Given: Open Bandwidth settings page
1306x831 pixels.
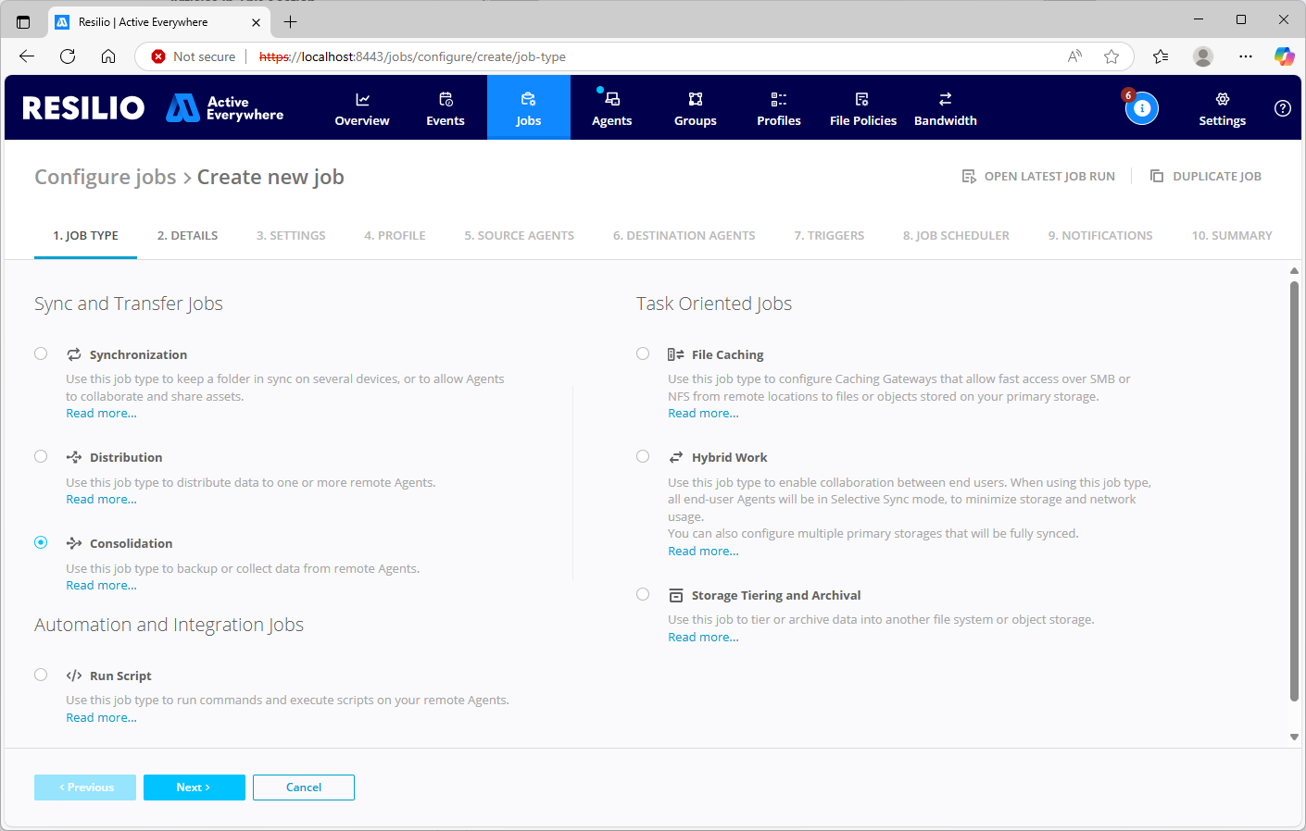Looking at the screenshot, I should (945, 108).
